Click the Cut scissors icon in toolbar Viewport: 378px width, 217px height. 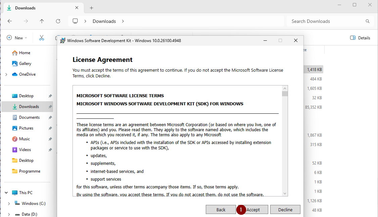pos(42,38)
